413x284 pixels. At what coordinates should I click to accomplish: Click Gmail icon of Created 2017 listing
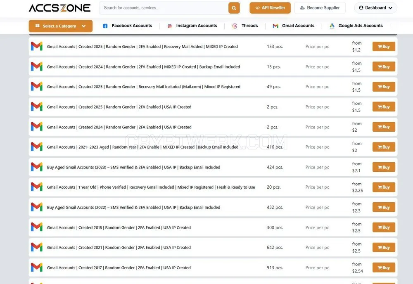(37, 267)
